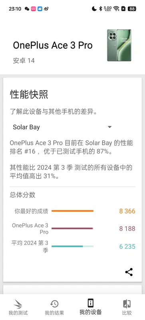Viewport: 145px width, 320px height.
Task: Tap the OnePlus Ace 3 Pro score bar
Action: 72,228
